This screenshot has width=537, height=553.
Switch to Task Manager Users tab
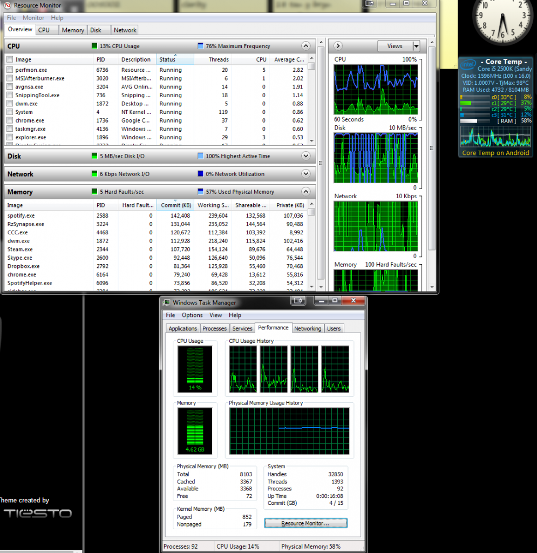(x=334, y=328)
